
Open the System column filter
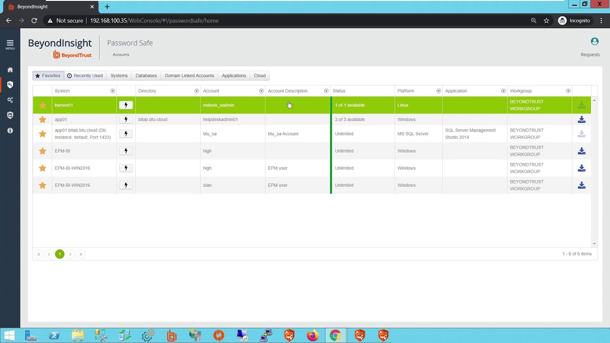click(x=112, y=91)
